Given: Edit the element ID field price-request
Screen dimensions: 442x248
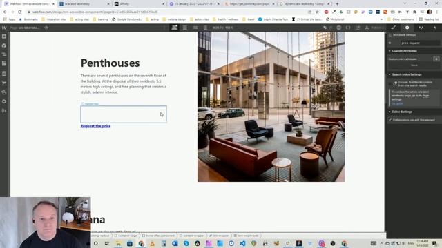Looking at the screenshot, I should pos(420,43).
